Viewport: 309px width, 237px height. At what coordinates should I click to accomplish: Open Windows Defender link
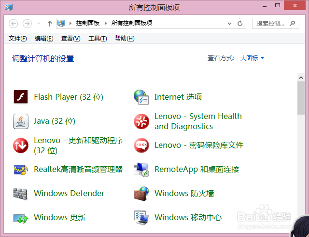[x=69, y=193]
